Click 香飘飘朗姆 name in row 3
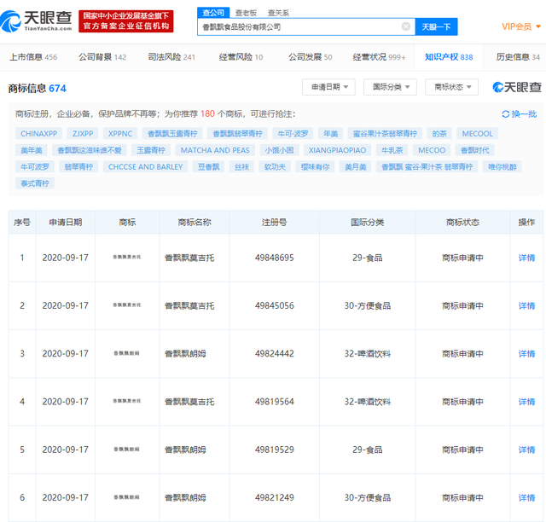546x522 pixels. pos(185,354)
